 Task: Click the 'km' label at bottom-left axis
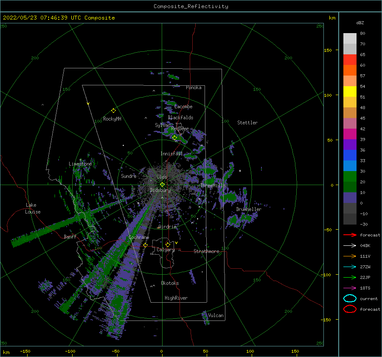click(x=6, y=352)
